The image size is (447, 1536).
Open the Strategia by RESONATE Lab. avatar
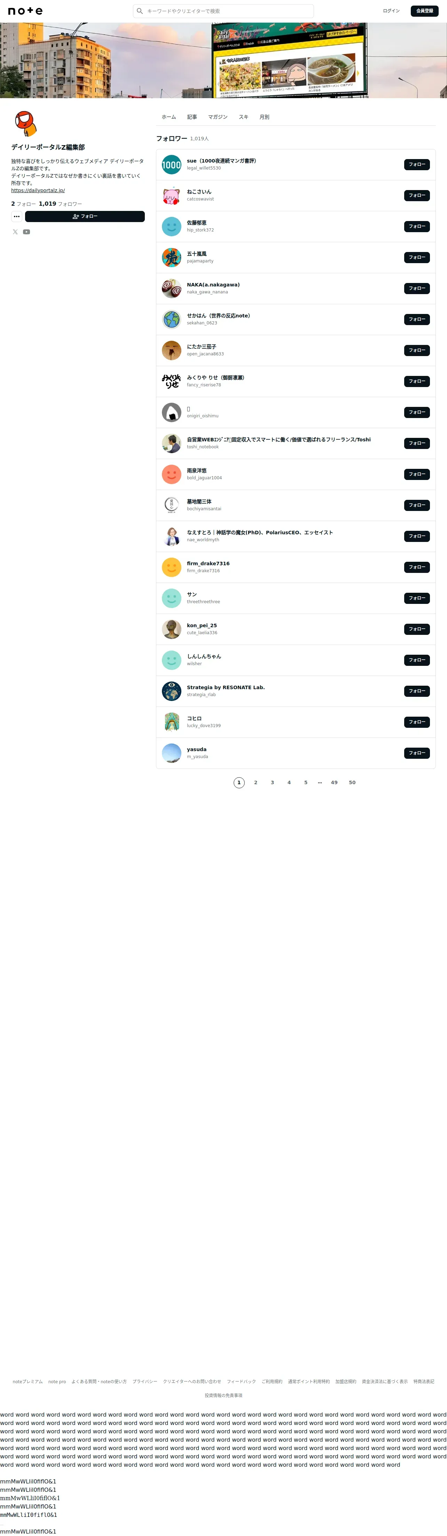172,691
